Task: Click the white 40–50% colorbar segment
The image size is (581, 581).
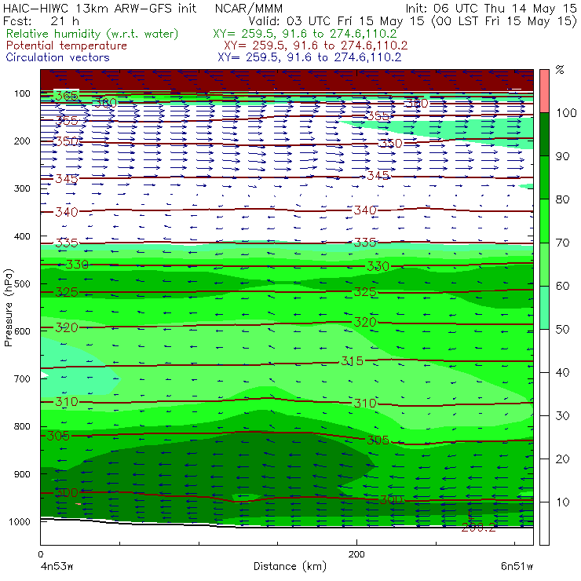Action: (544, 350)
